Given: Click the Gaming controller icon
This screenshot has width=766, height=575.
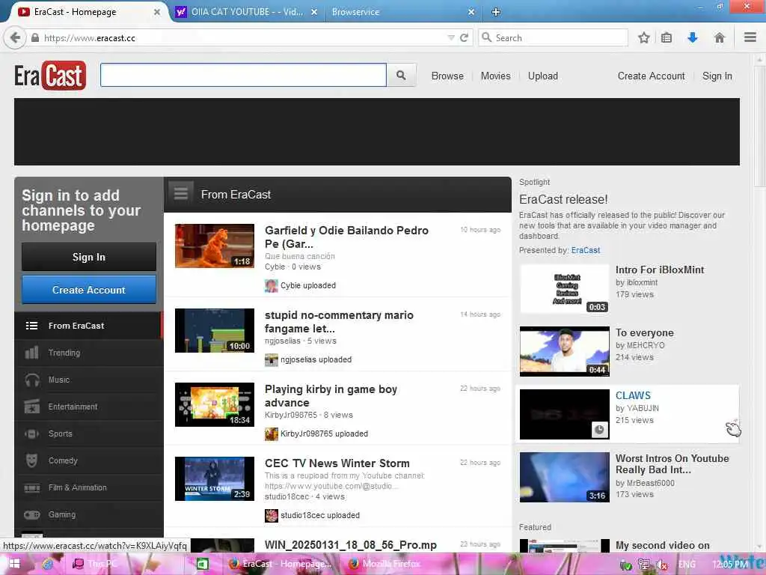Looking at the screenshot, I should coord(31,514).
